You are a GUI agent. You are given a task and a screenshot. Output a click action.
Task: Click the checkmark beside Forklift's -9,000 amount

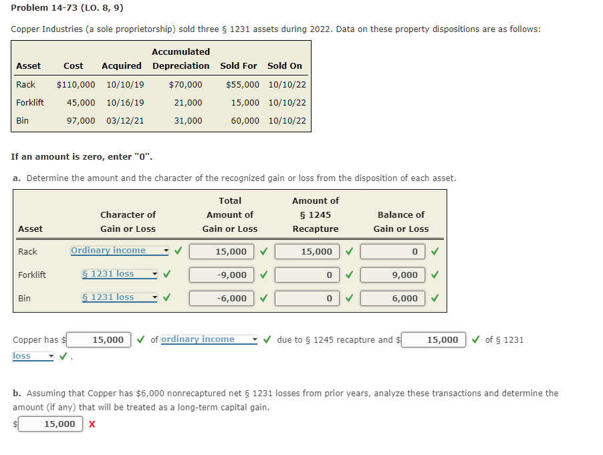pyautogui.click(x=263, y=275)
